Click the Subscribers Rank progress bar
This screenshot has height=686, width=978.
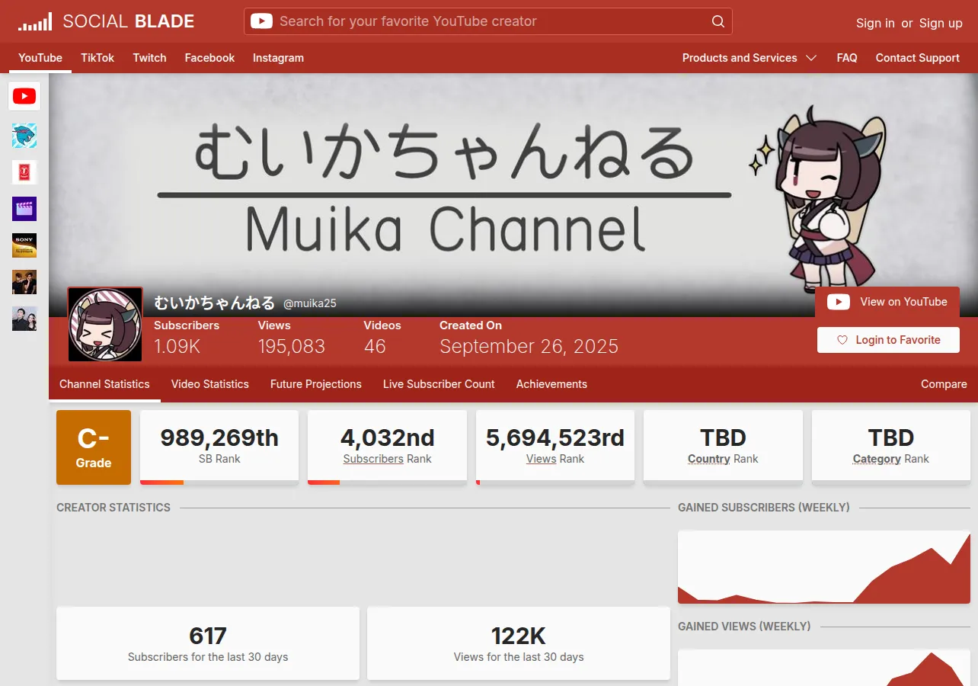387,482
